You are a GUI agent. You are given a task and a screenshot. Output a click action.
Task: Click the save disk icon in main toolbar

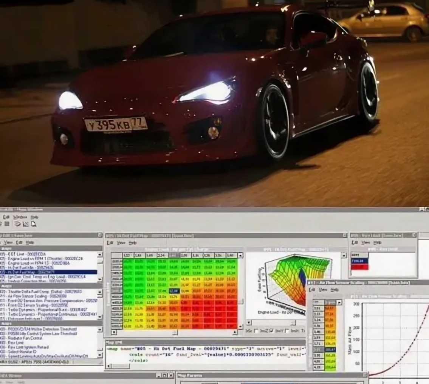tap(7, 224)
